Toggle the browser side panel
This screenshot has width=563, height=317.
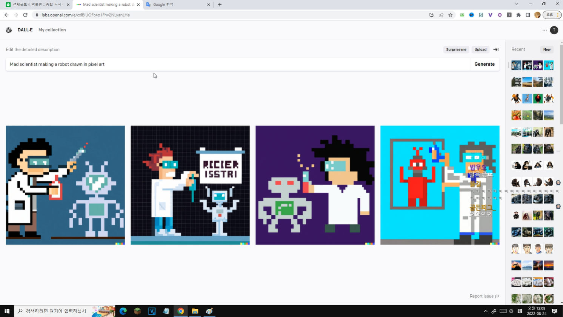tap(528, 15)
